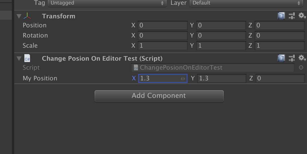307x154 pixels.
Task: Click the My Position X drag label
Action: (x=134, y=78)
